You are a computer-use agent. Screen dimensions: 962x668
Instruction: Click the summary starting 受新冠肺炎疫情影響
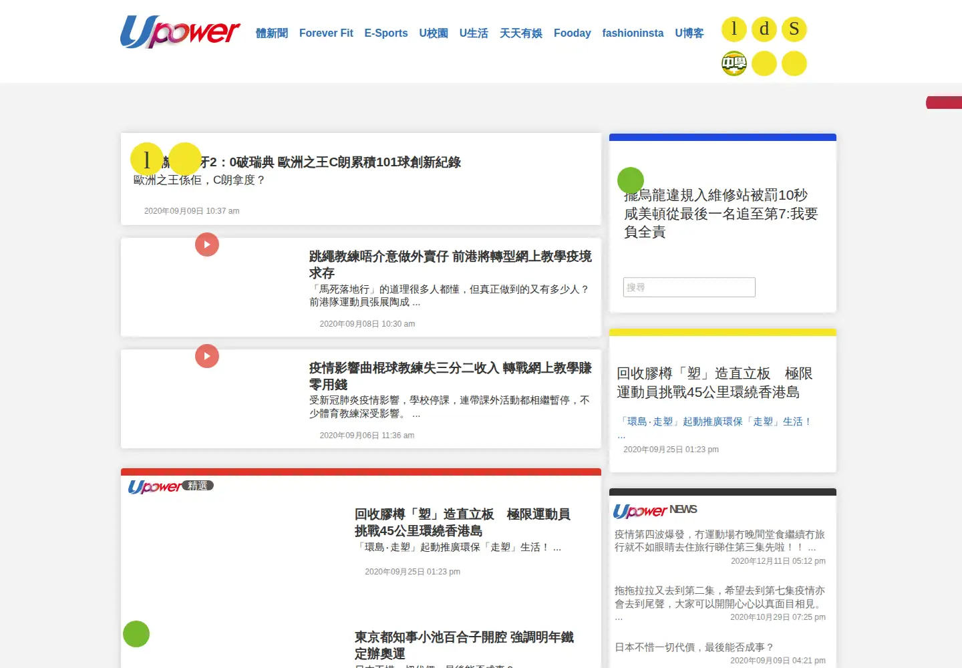click(x=450, y=407)
